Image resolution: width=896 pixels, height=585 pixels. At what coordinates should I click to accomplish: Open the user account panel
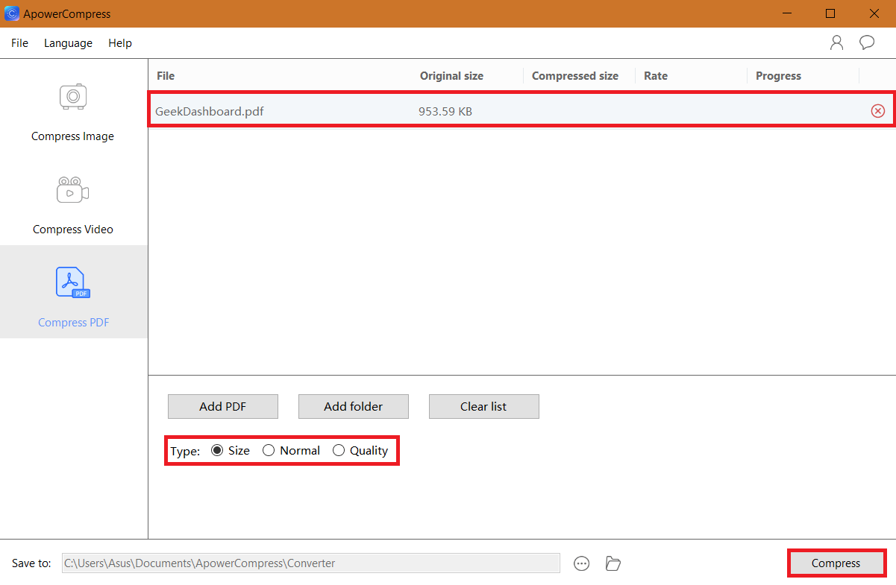836,42
